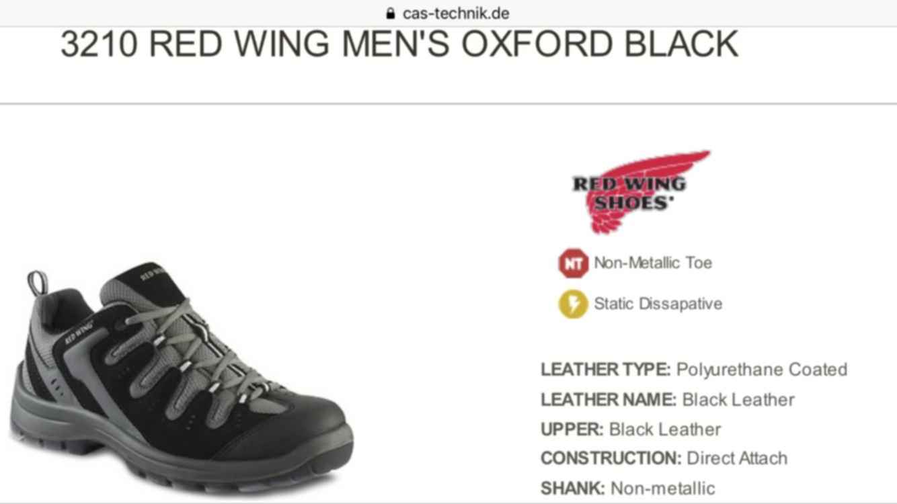Click the padlock icon beside cas-technik.de
The width and height of the screenshot is (897, 504).
[x=390, y=13]
